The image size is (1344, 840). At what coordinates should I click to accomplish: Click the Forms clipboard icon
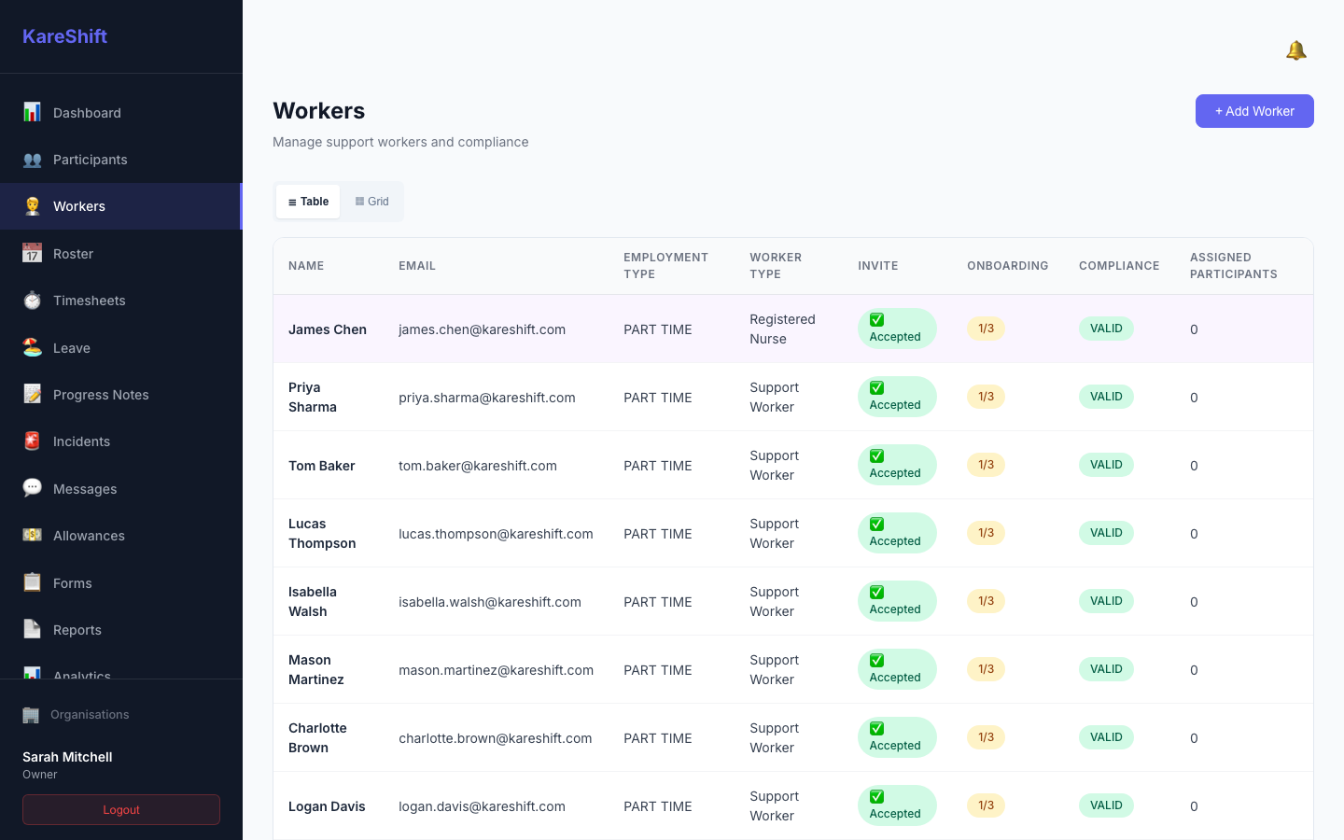32,582
